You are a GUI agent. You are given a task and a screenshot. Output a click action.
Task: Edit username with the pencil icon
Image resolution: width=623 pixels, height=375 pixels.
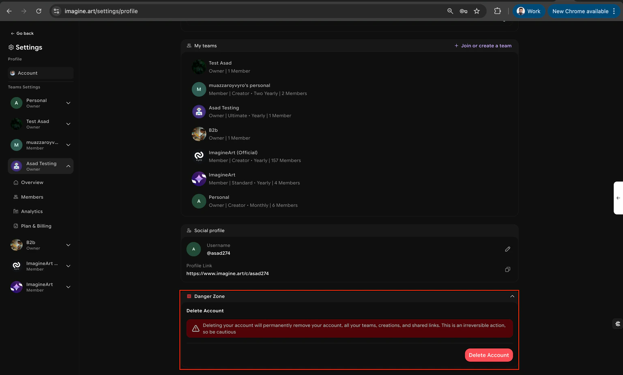(507, 249)
